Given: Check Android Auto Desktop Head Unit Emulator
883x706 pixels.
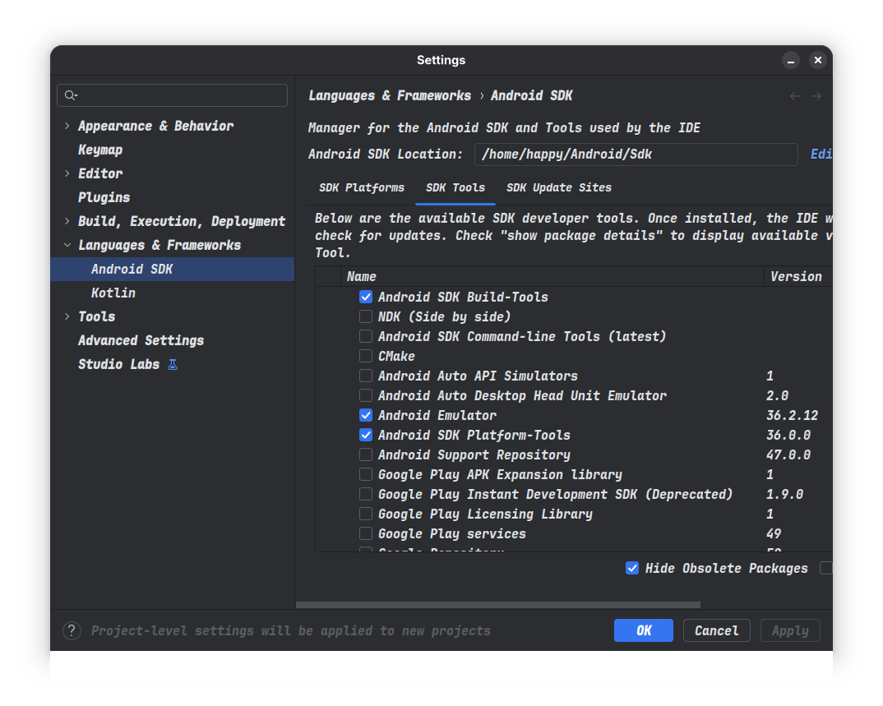Looking at the screenshot, I should coord(366,395).
